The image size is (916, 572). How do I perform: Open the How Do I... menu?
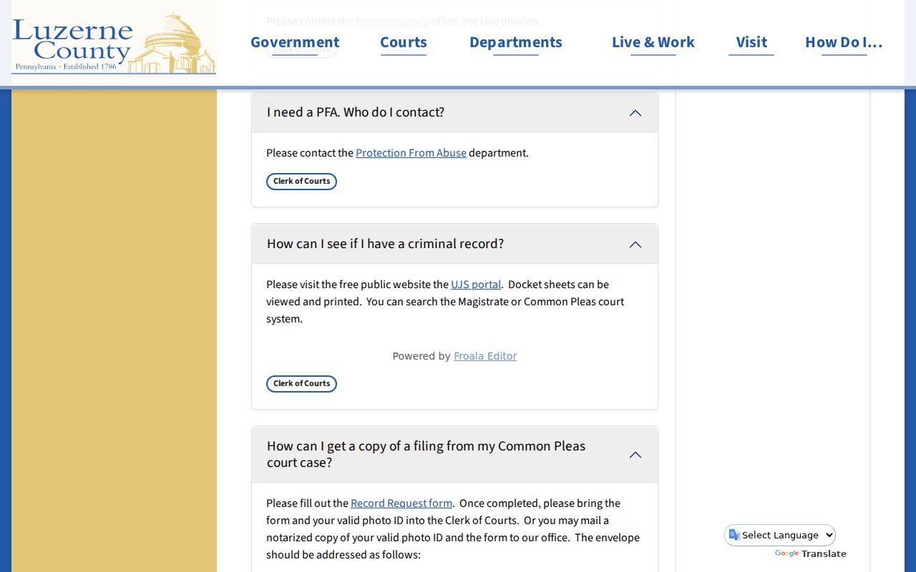(844, 42)
